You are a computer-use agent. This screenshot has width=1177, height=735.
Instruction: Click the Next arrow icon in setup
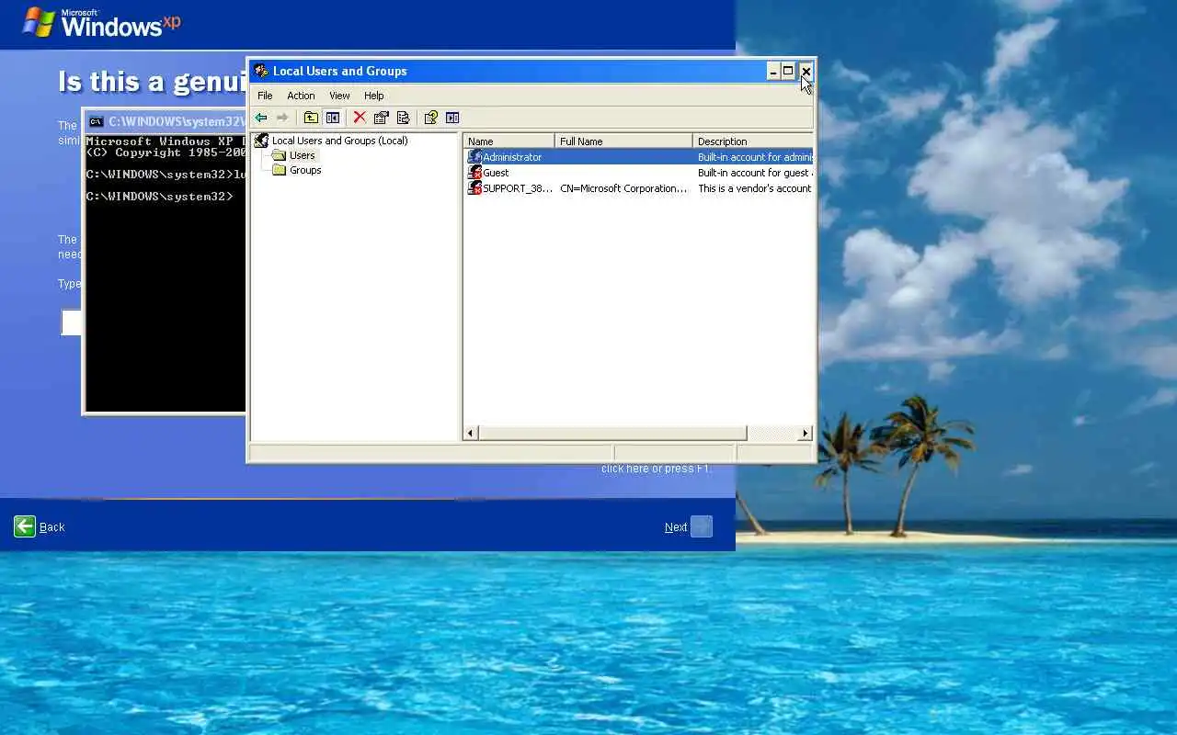pos(702,526)
